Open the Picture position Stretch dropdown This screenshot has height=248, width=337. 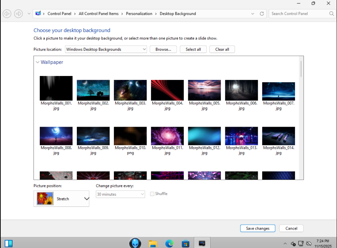point(61,199)
